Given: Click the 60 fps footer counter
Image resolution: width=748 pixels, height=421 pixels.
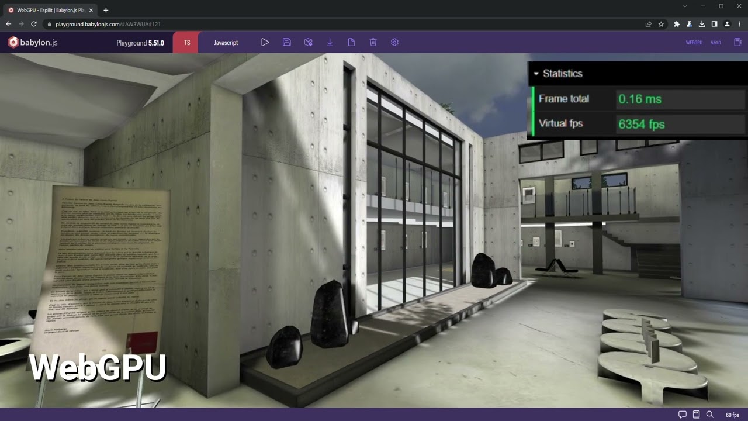Looking at the screenshot, I should [732, 415].
